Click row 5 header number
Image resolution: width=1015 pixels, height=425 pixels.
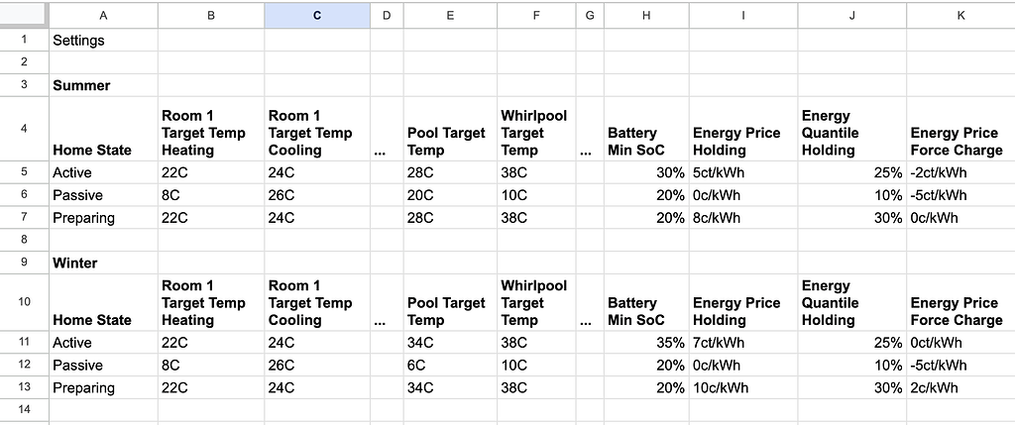24,172
